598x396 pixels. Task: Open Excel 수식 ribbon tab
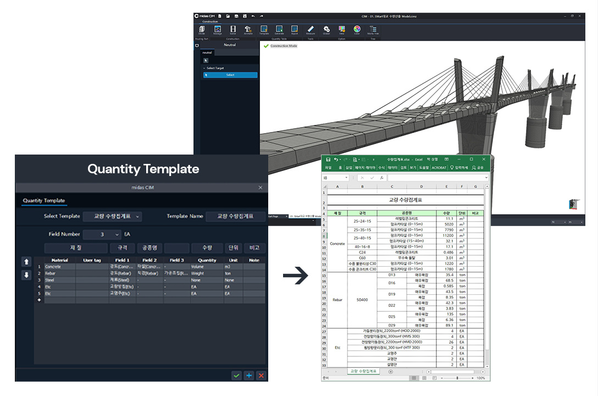click(381, 168)
